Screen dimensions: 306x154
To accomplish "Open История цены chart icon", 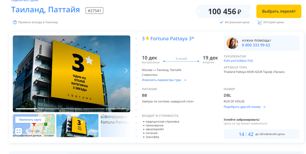I will [x=260, y=22].
